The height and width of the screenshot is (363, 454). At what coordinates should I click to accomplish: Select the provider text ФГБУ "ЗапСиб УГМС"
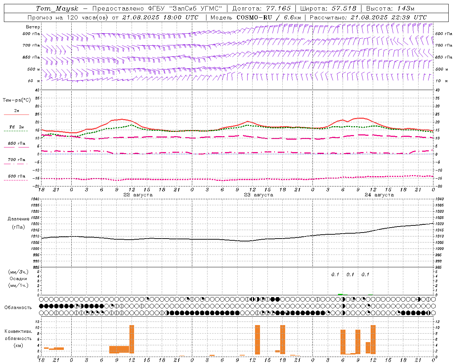tap(185, 9)
